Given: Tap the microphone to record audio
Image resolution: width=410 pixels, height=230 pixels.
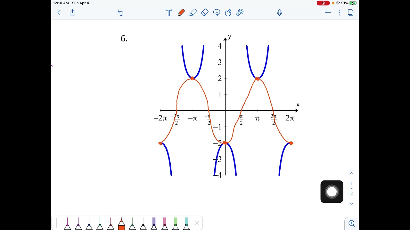Looking at the screenshot, I should 279,12.
